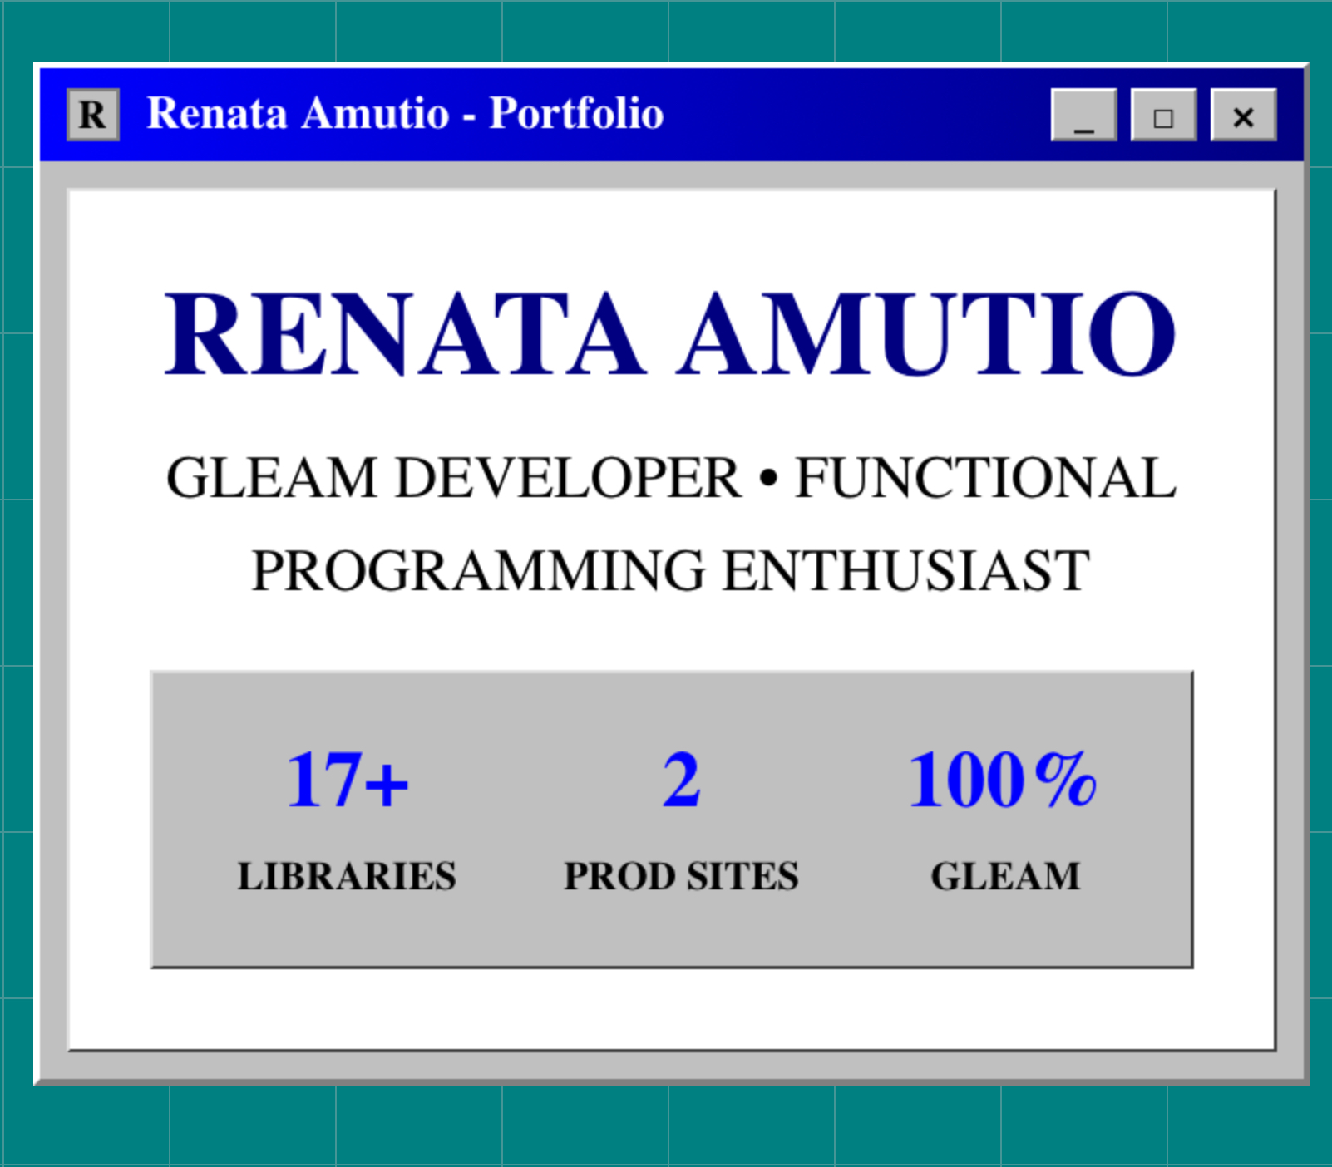Close the Renata Amutio Portfolio window
1332x1167 pixels.
(x=1243, y=115)
